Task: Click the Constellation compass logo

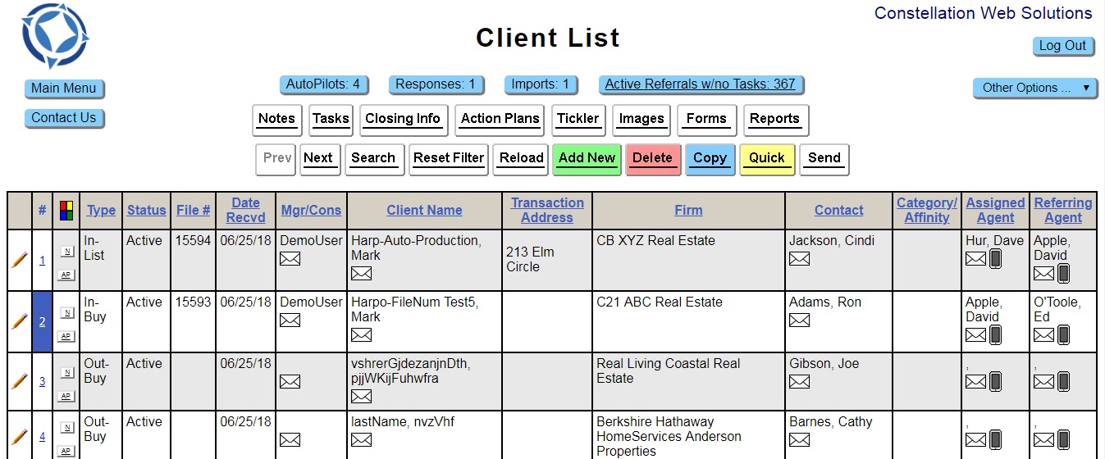Action: 55,36
